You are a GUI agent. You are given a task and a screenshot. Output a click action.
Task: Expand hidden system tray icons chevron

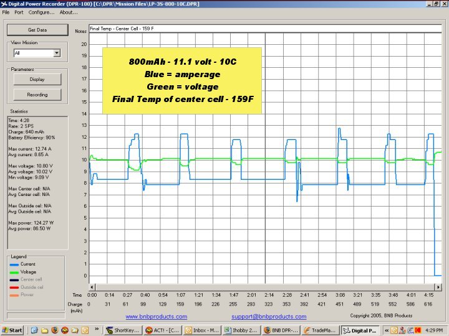pos(387,330)
